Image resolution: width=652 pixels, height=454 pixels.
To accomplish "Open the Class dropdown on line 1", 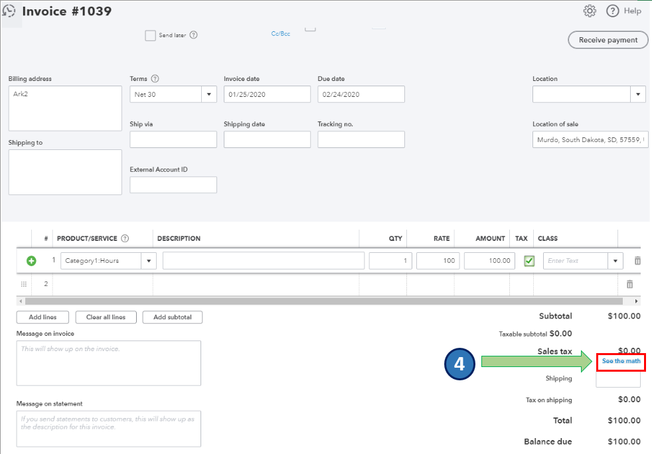I will point(615,261).
